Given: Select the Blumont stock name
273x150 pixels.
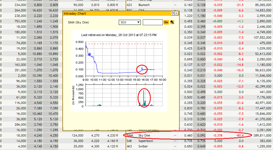Looking at the screenshot, I should (x=144, y=5).
